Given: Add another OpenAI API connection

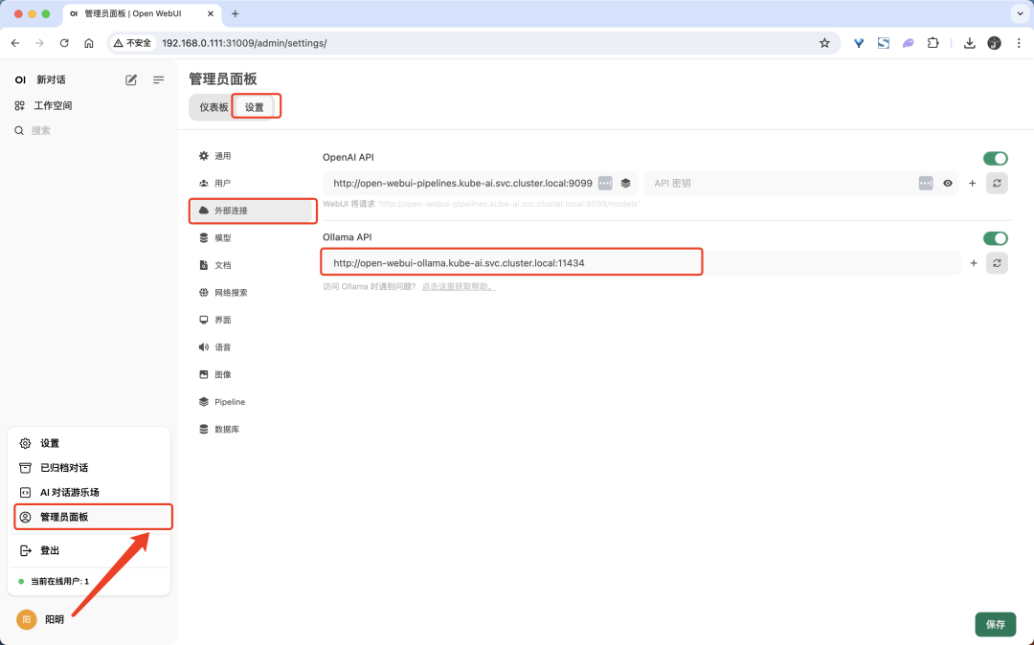Looking at the screenshot, I should click(972, 183).
